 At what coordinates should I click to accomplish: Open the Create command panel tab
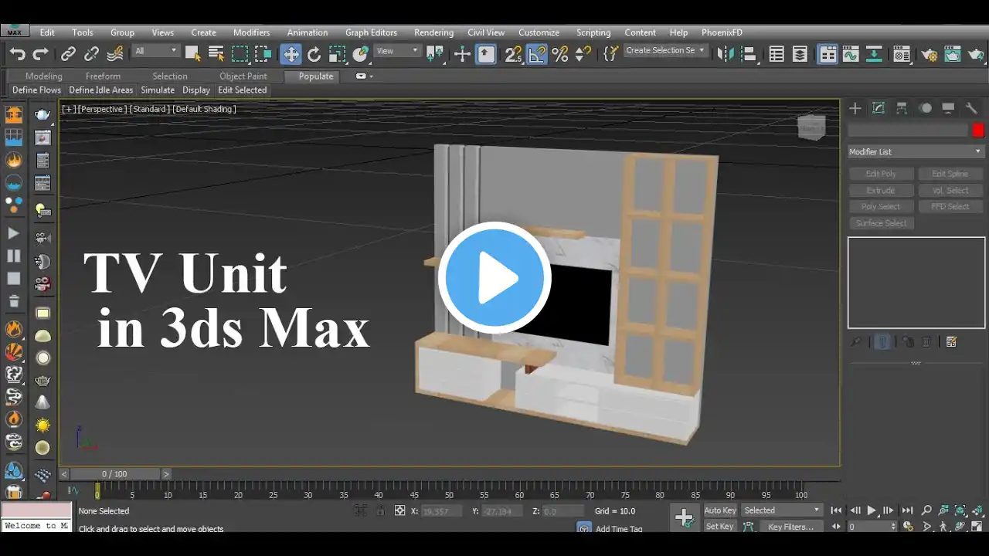pos(855,108)
